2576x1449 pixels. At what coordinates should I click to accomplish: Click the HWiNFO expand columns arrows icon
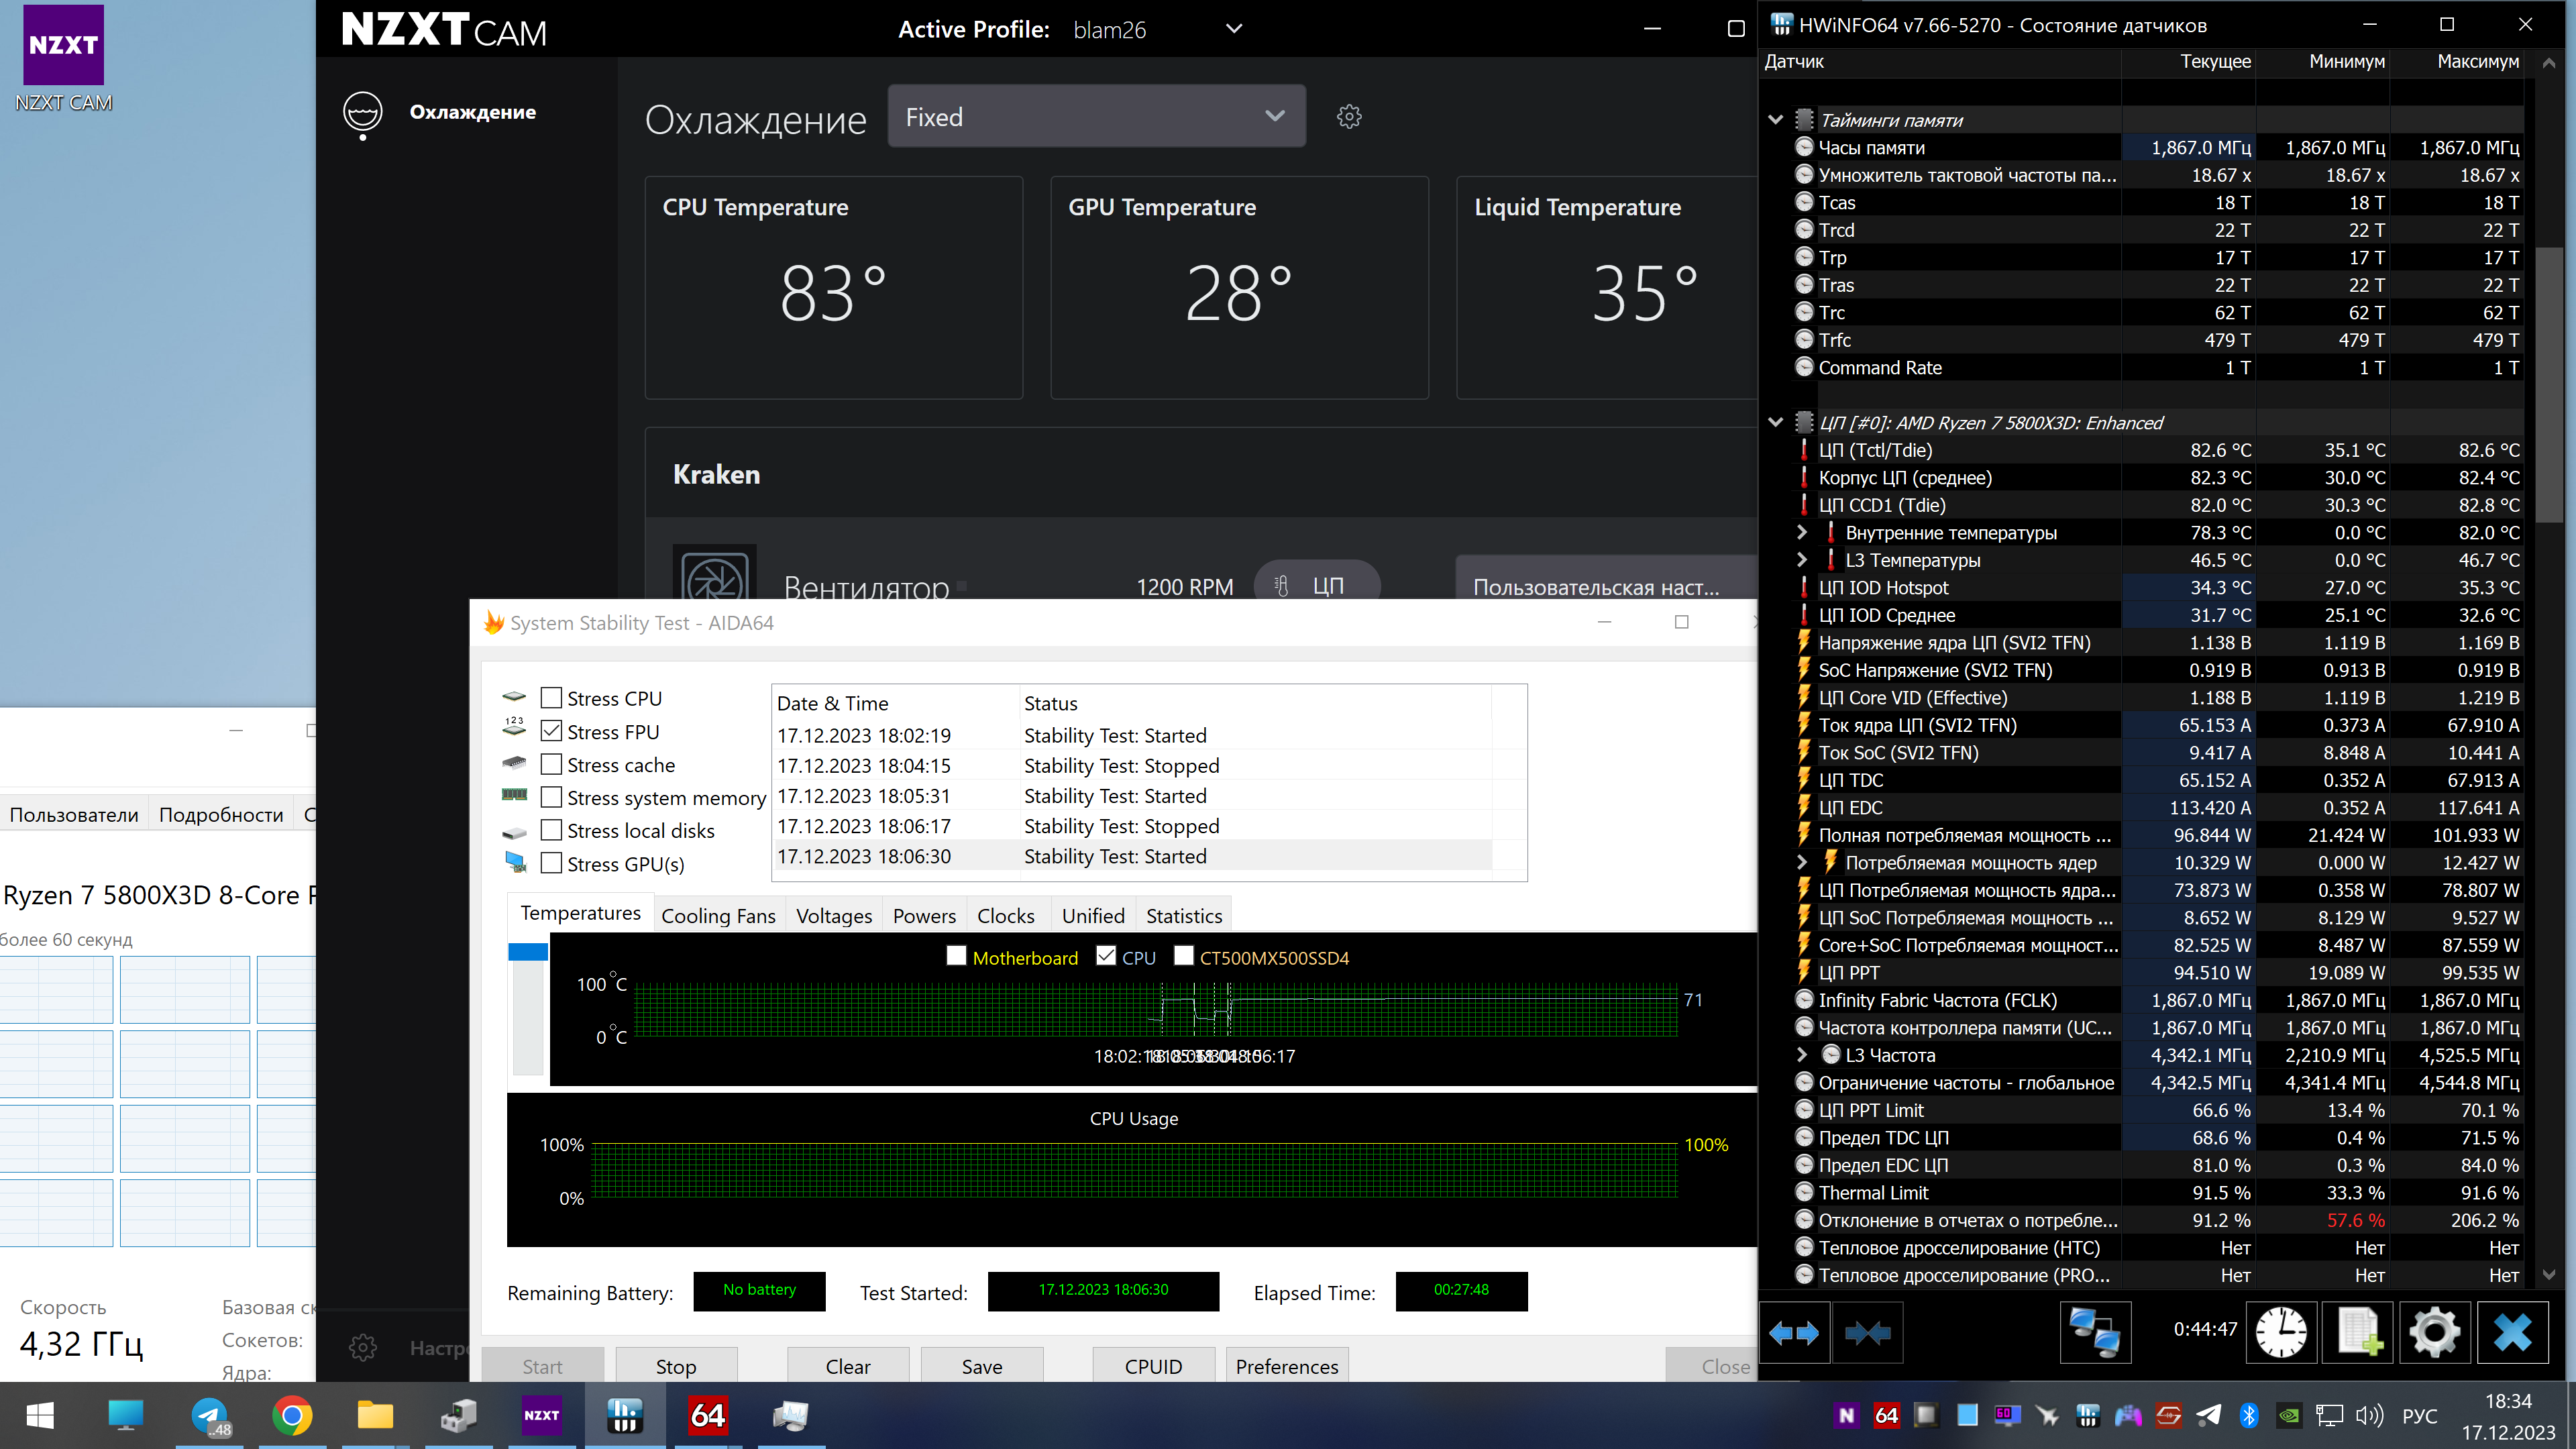click(x=1794, y=1332)
